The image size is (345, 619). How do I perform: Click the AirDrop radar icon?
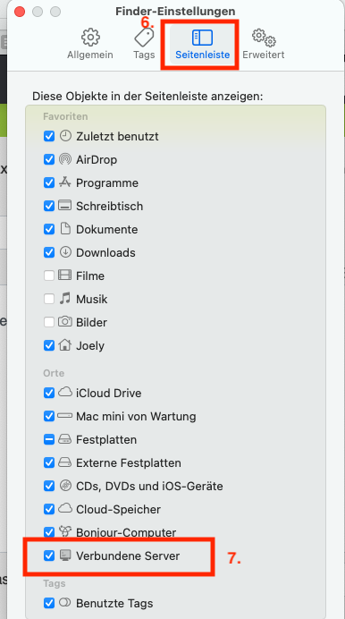coord(65,159)
